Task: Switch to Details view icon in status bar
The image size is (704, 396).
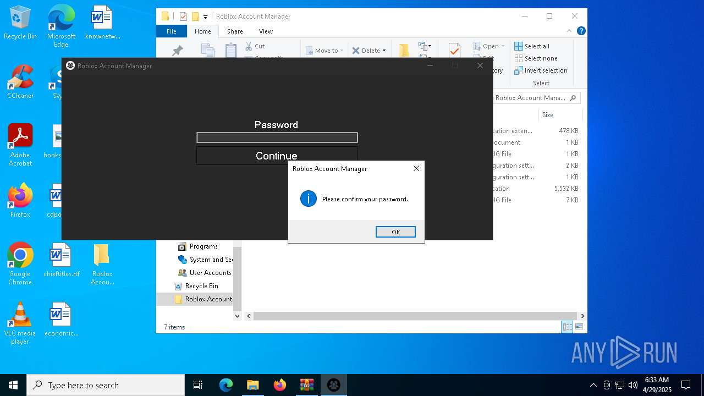Action: tap(567, 327)
